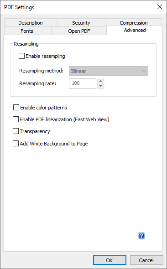Click inside the Resampling rate field
Viewport: 167px width, 269px height.
[x=83, y=83]
